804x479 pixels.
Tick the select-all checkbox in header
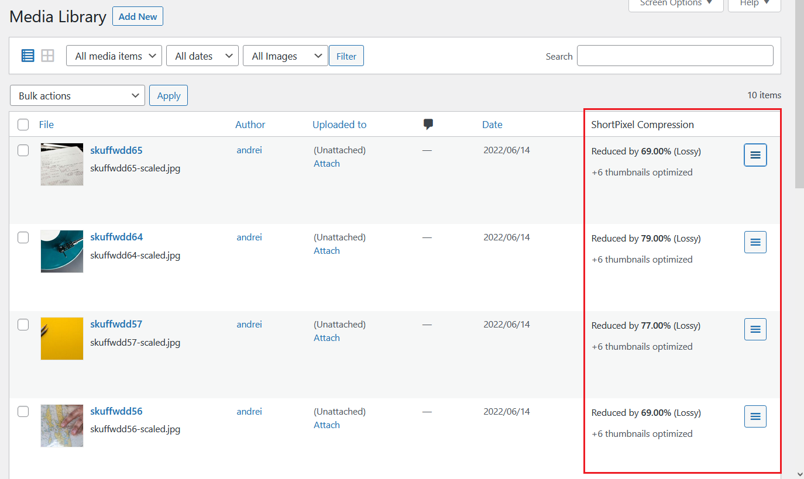pyautogui.click(x=23, y=125)
